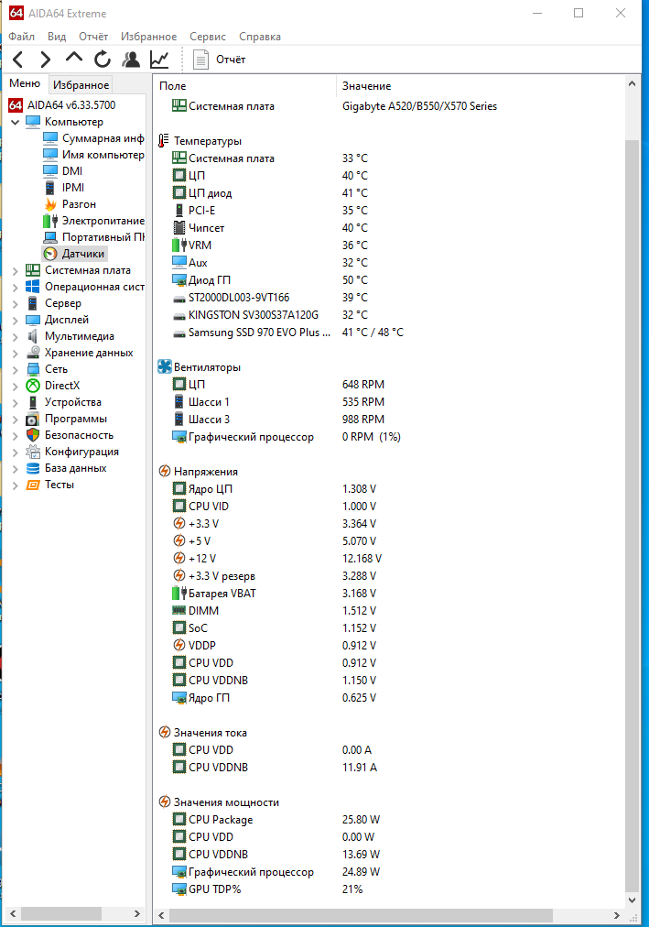The image size is (649, 927).
Task: Open the Избранное menu in menu bar
Action: click(x=149, y=37)
